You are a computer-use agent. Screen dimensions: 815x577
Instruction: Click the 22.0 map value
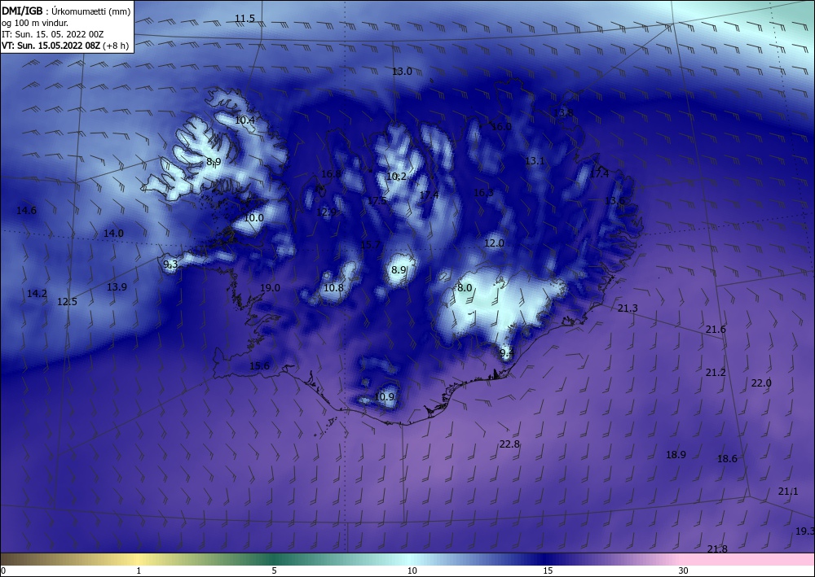761,383
